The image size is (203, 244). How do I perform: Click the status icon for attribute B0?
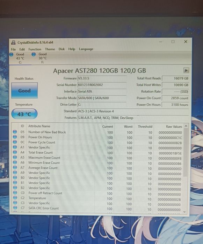point(15,177)
